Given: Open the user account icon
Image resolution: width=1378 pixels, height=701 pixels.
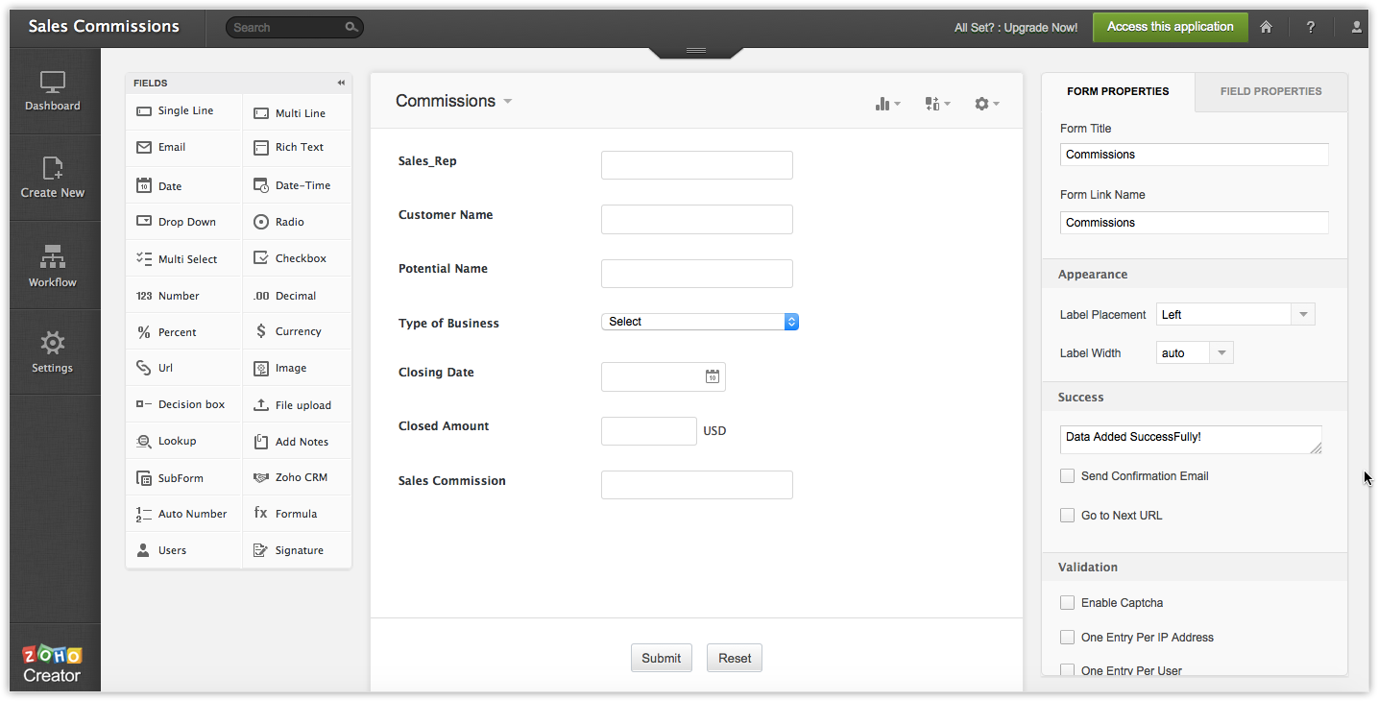Looking at the screenshot, I should click(1357, 27).
